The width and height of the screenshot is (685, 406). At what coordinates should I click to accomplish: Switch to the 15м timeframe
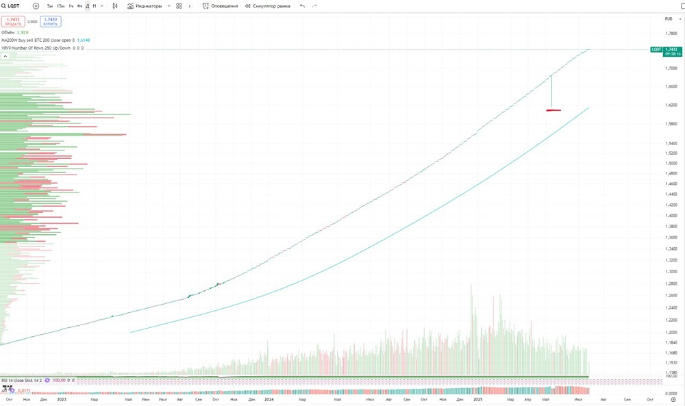point(61,6)
